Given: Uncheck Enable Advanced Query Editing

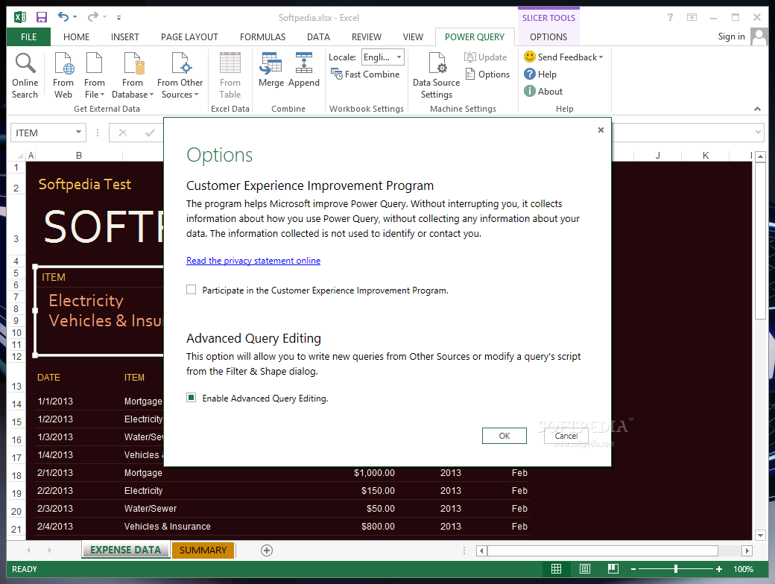Looking at the screenshot, I should click(192, 398).
